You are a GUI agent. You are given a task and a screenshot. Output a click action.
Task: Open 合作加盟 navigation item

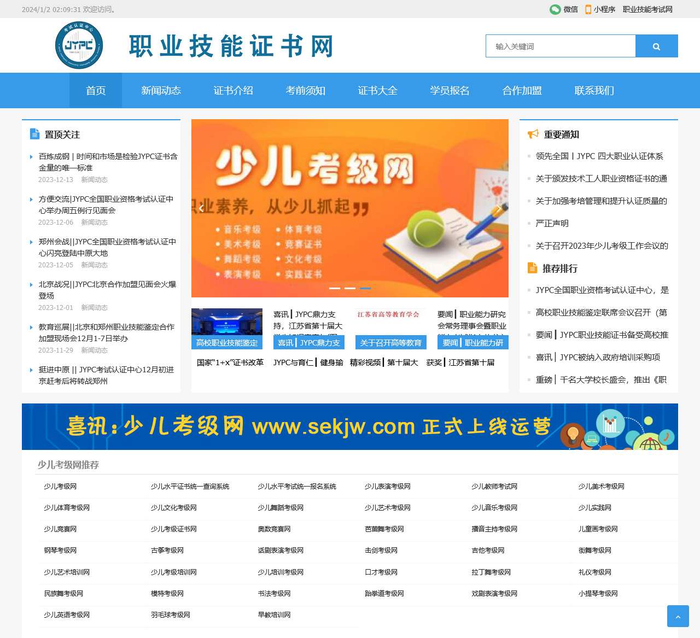pyautogui.click(x=522, y=91)
